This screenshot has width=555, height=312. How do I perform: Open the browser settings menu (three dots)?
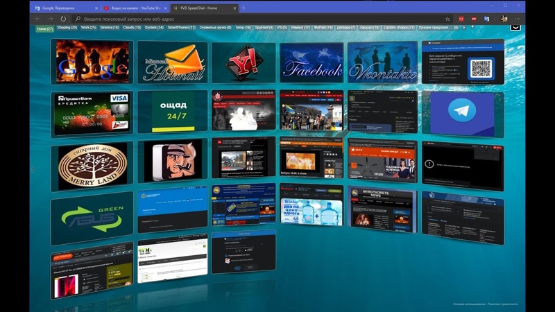point(517,19)
